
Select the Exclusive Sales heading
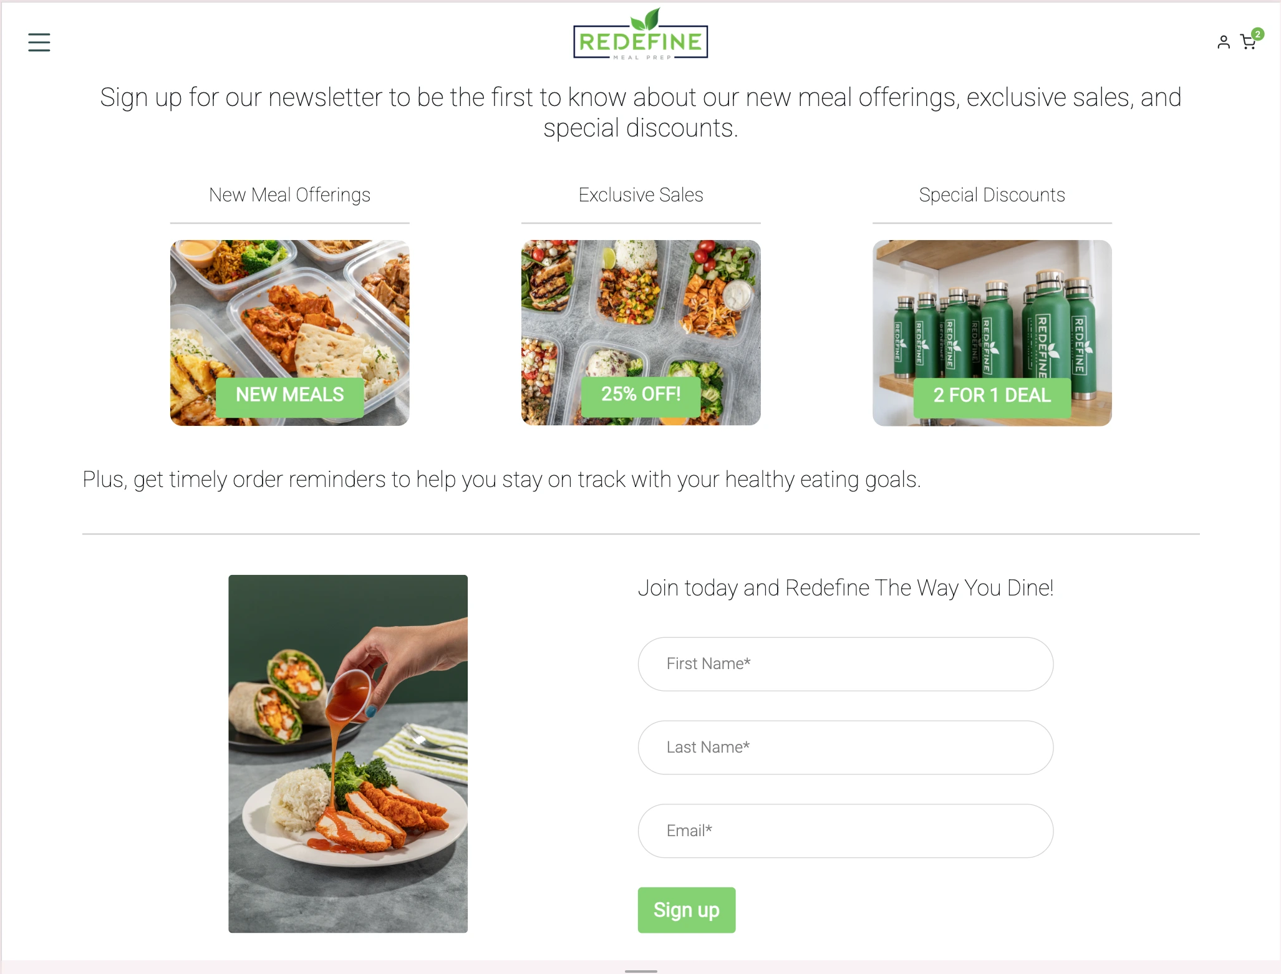pos(641,195)
